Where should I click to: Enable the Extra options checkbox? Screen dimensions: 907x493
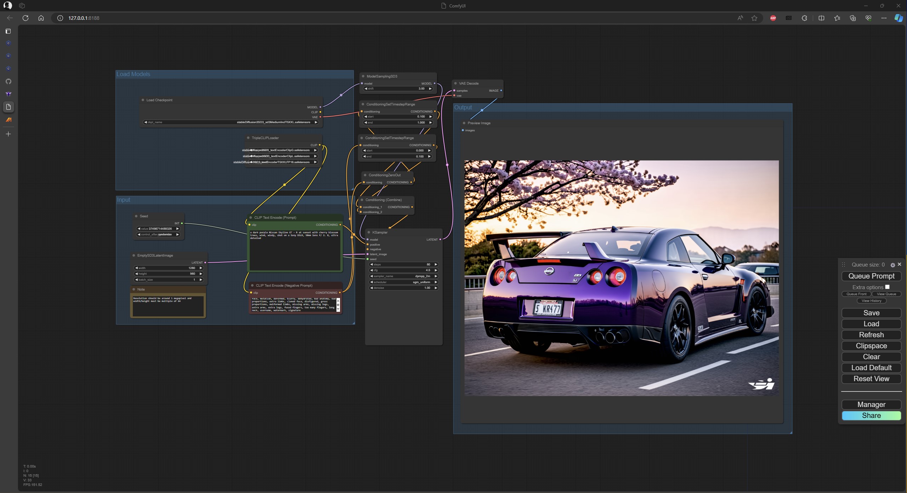[x=887, y=287]
